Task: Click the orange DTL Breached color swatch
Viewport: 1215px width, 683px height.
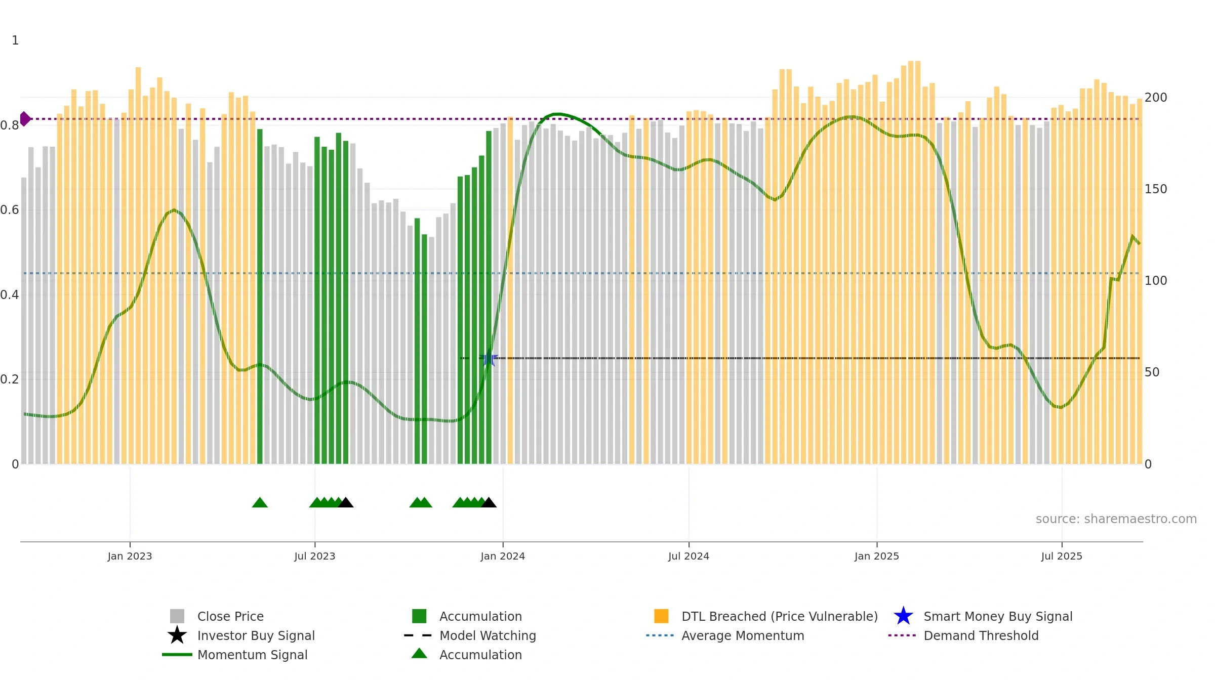Action: [x=661, y=616]
